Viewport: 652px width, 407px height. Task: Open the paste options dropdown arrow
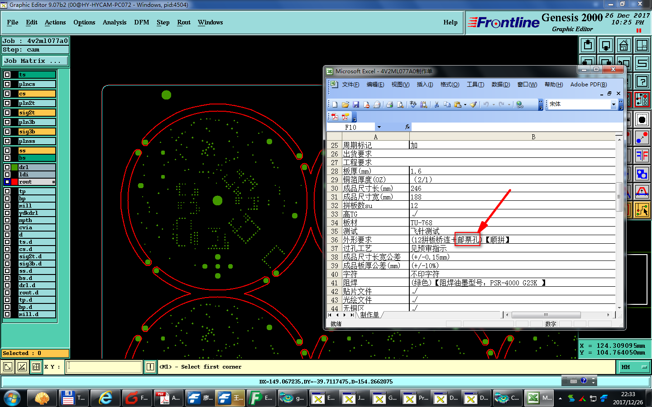click(465, 104)
